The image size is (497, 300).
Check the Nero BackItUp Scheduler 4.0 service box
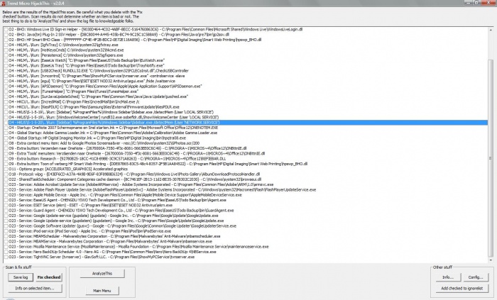point(6,252)
